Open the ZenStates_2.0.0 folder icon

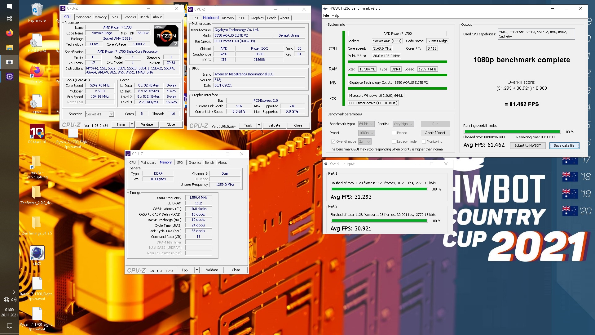pyautogui.click(x=37, y=195)
